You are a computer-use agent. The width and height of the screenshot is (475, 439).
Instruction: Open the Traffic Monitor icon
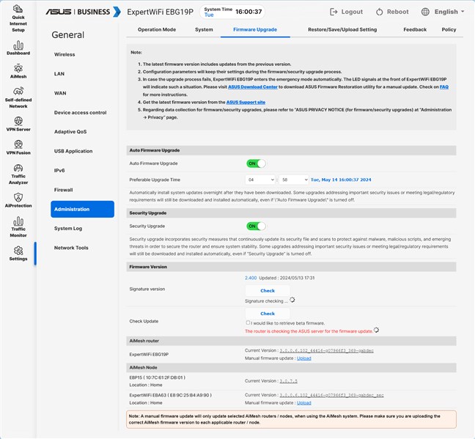pyautogui.click(x=18, y=221)
